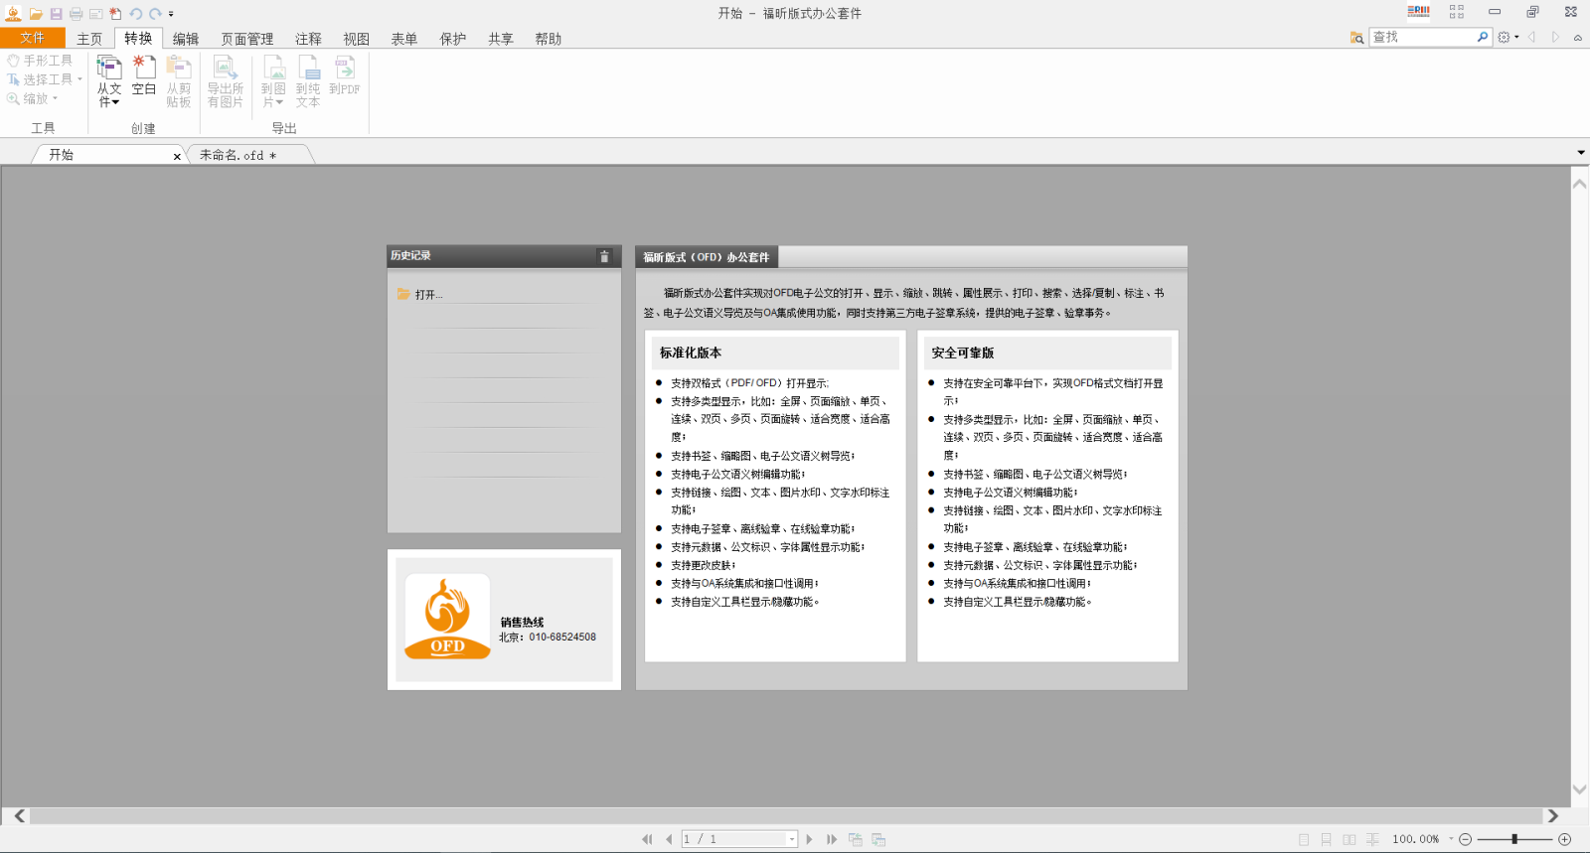Go to previous search result

coord(1532,37)
